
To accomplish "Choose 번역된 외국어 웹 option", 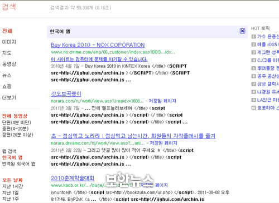I will 18,164.
